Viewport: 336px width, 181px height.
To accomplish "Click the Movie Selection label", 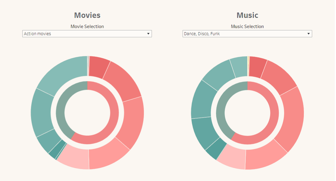I will pyautogui.click(x=87, y=26).
